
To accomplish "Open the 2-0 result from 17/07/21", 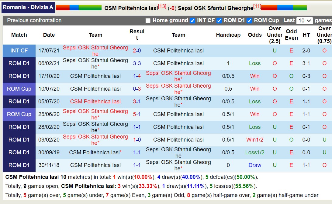I will tap(137, 51).
